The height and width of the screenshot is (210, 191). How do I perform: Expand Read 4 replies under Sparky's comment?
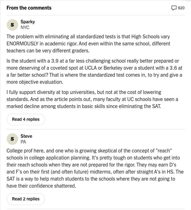coord(26,120)
